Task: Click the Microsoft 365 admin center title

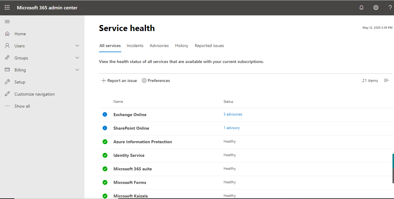Action: point(47,8)
